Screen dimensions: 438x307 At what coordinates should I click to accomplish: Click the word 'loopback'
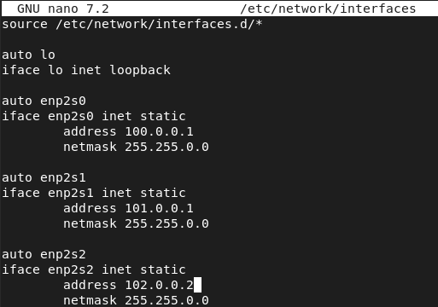(140, 70)
